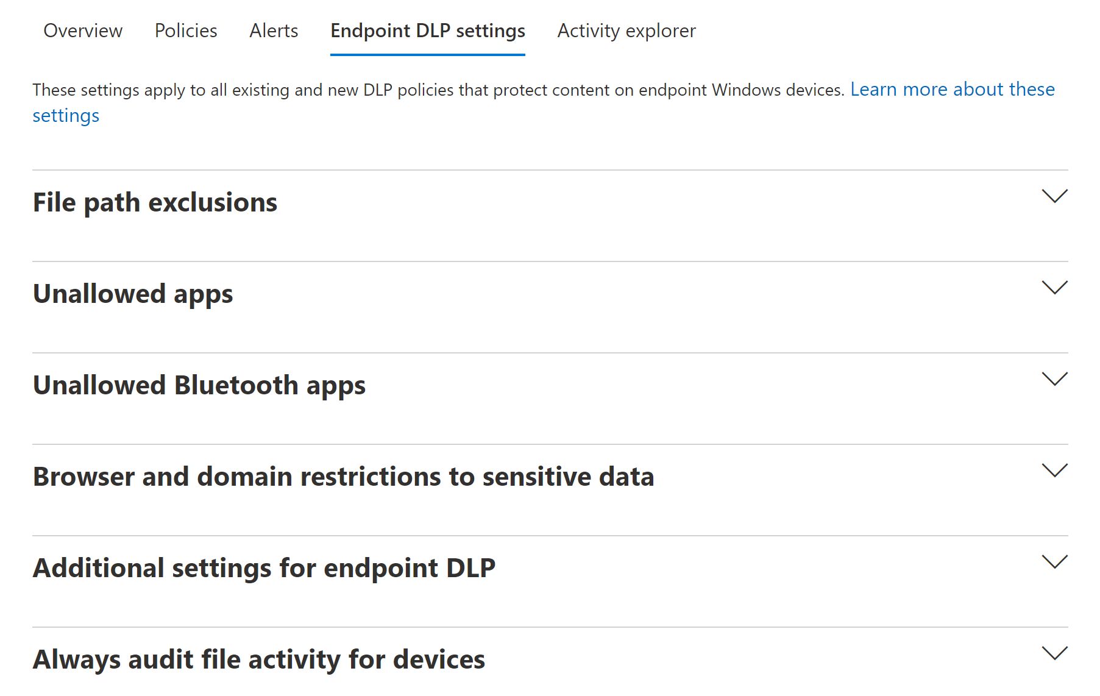Switch to the Overview tab
This screenshot has width=1100, height=696.
tap(83, 30)
